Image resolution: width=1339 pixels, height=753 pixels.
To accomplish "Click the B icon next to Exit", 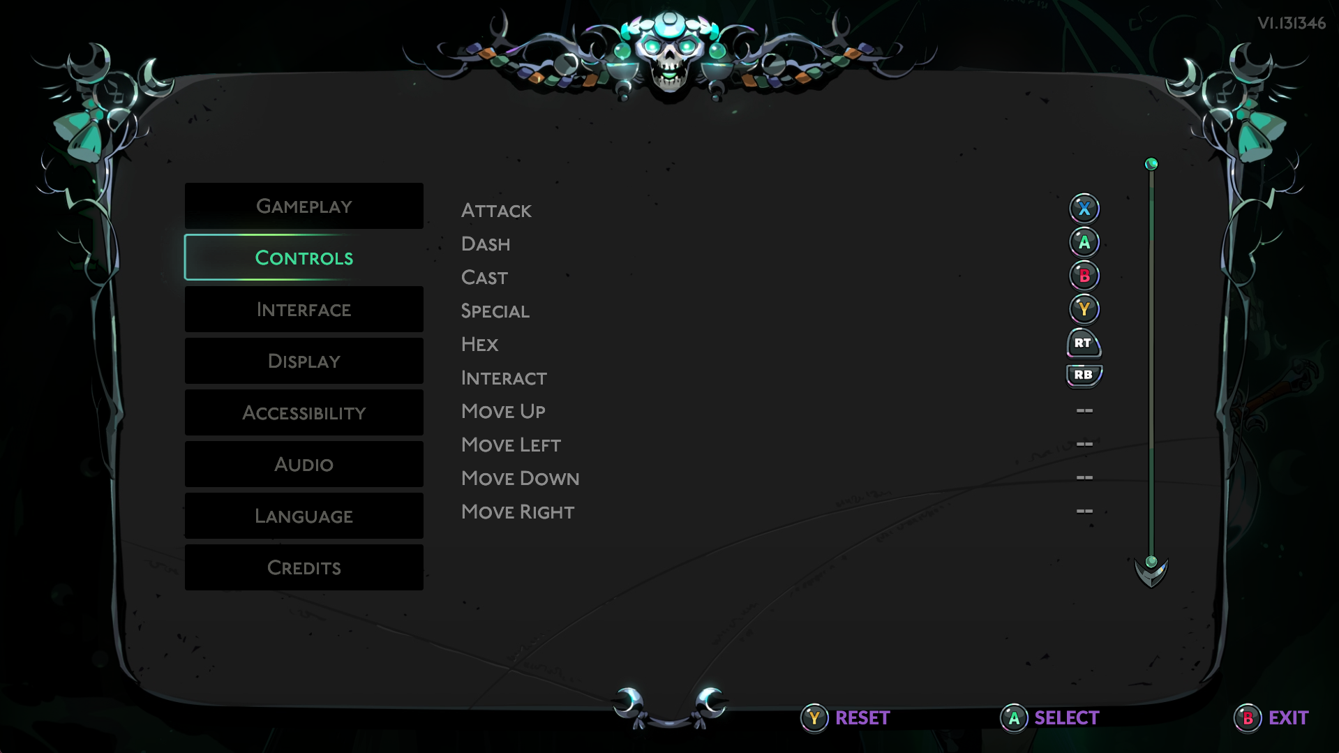I will click(x=1248, y=717).
